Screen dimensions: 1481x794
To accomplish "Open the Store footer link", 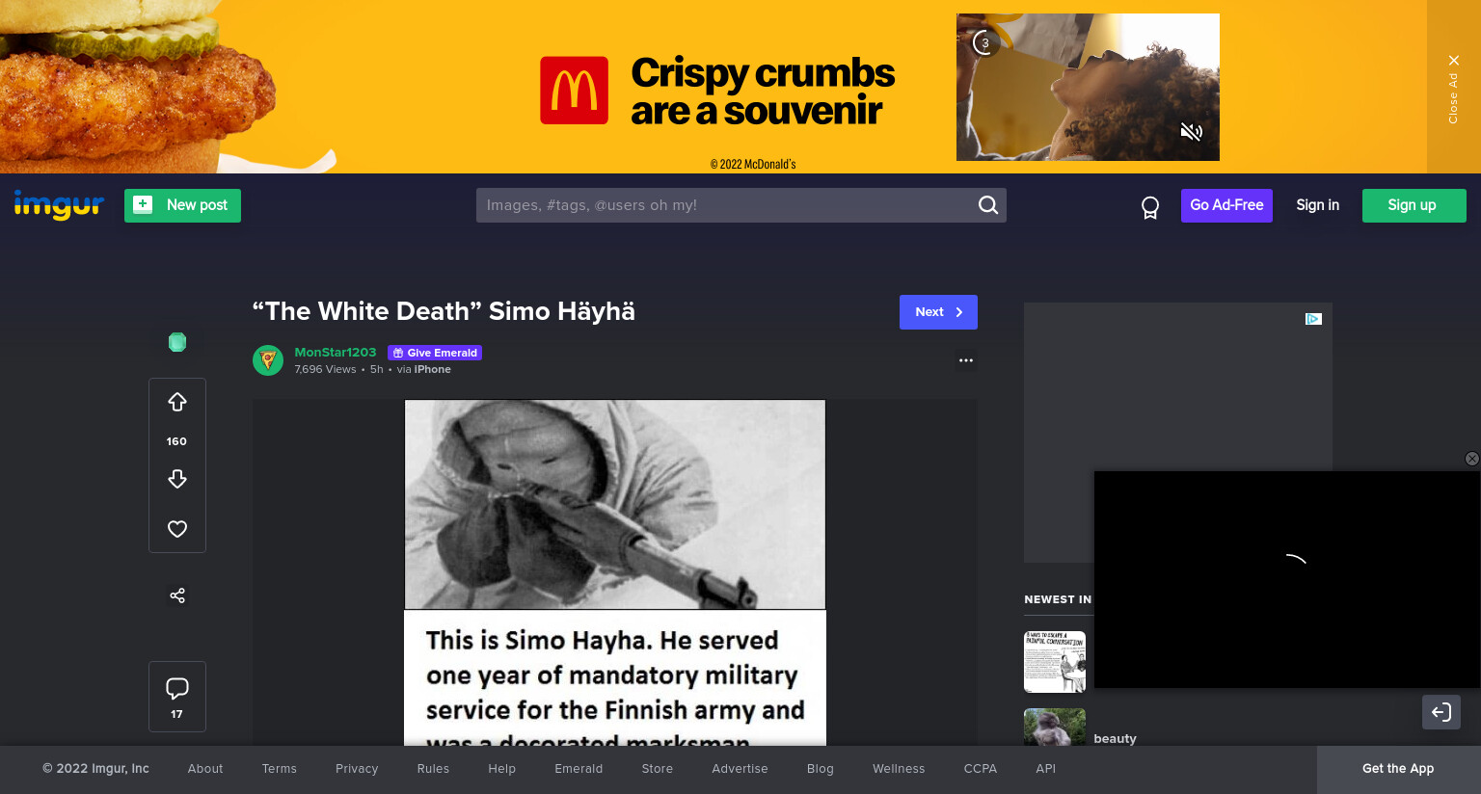I will click(x=658, y=769).
